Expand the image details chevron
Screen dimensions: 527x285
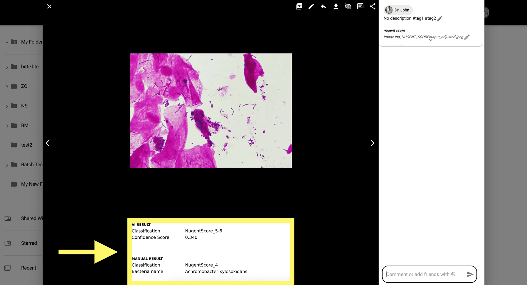430,40
